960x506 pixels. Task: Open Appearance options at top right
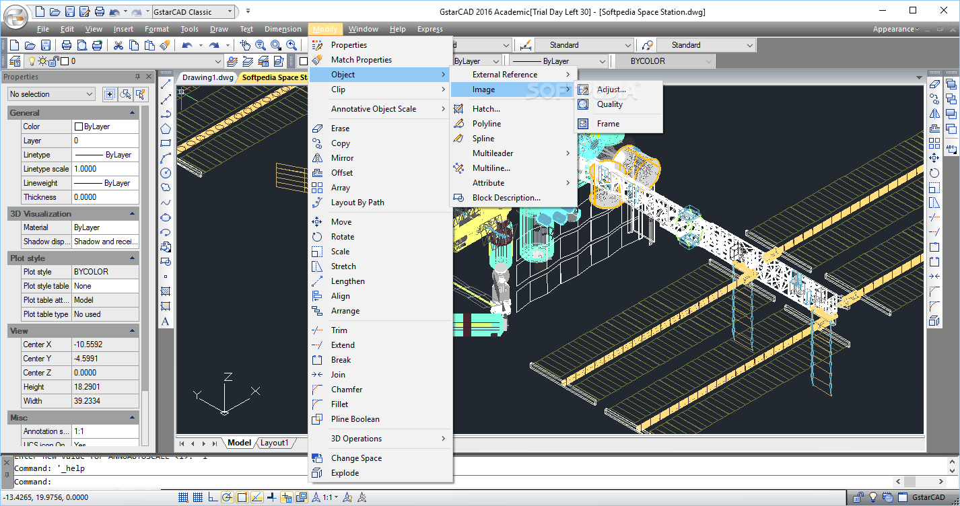tap(895, 29)
